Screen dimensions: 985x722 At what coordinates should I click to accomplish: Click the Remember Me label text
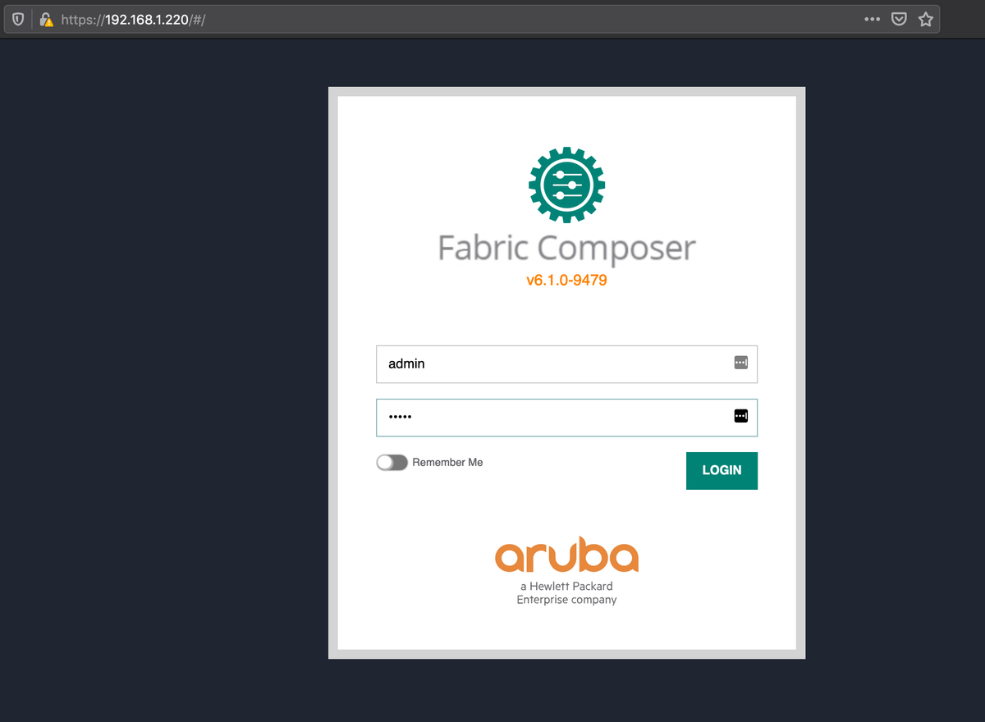point(447,463)
